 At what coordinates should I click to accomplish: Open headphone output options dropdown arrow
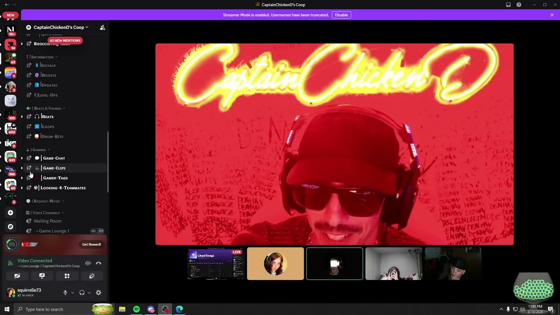pos(89,293)
